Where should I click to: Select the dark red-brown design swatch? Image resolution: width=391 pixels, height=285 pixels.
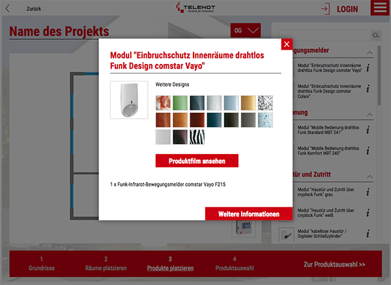tap(197, 120)
